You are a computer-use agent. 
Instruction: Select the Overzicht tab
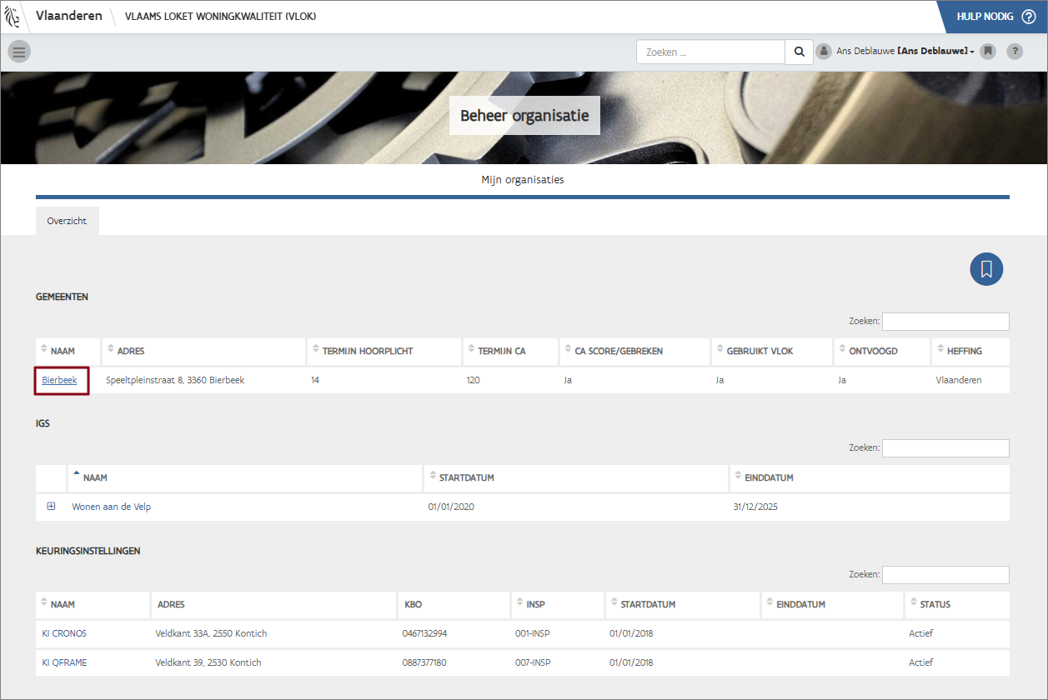[67, 222]
